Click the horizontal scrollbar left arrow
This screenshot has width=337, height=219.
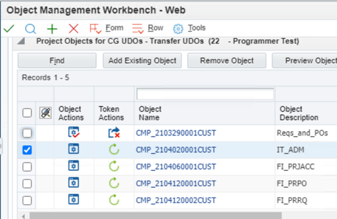23,216
